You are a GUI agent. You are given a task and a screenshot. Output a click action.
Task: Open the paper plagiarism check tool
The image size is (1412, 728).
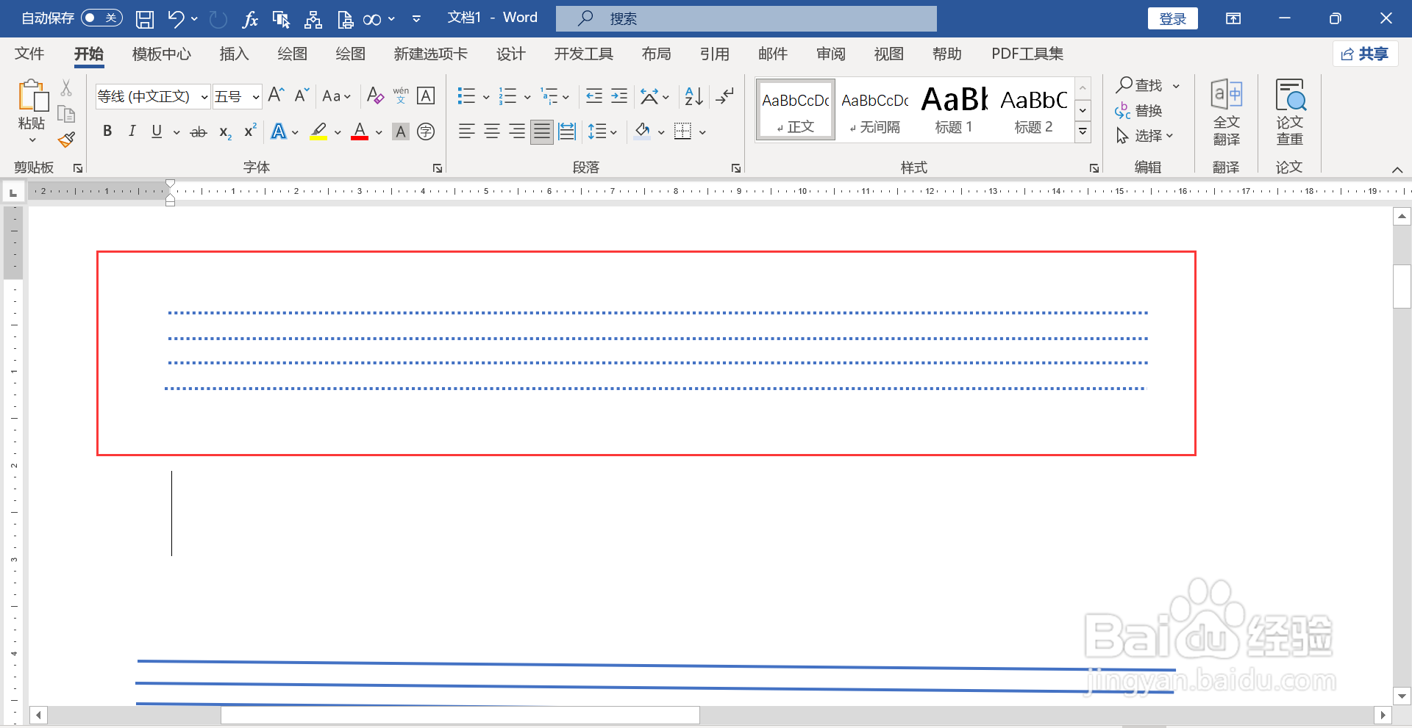1290,112
